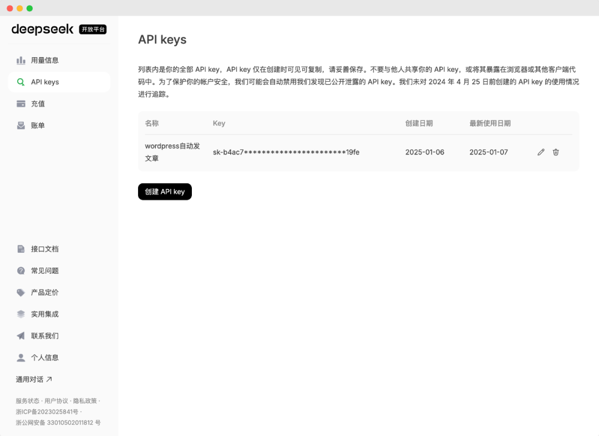Viewport: 599px width, 436px height.
Task: Open 联系我们 in the sidebar
Action: click(x=59, y=336)
